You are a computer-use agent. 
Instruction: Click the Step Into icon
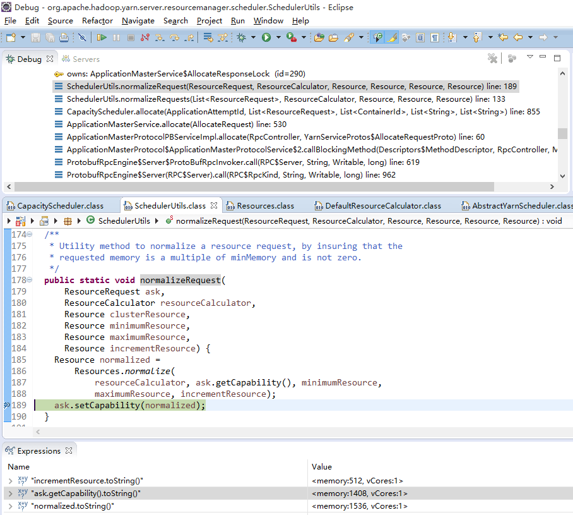tap(160, 37)
